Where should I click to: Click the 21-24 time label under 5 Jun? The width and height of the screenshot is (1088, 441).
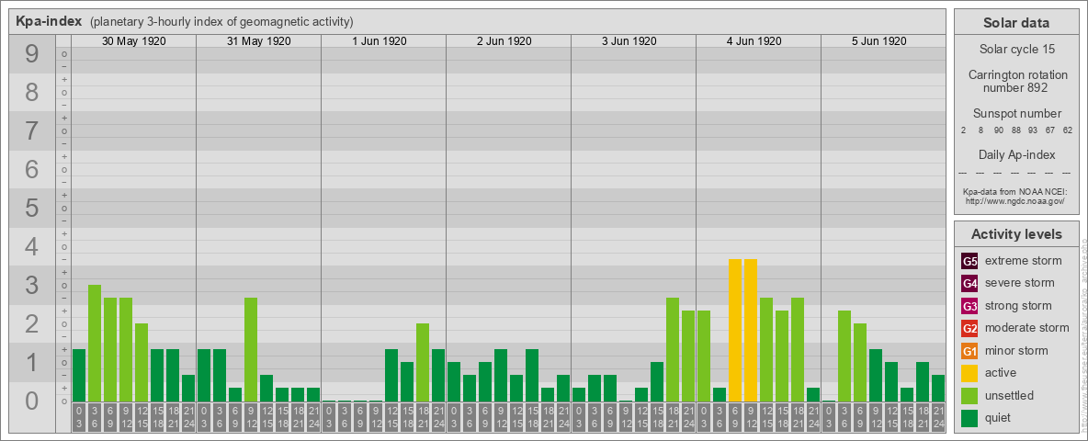coord(938,418)
